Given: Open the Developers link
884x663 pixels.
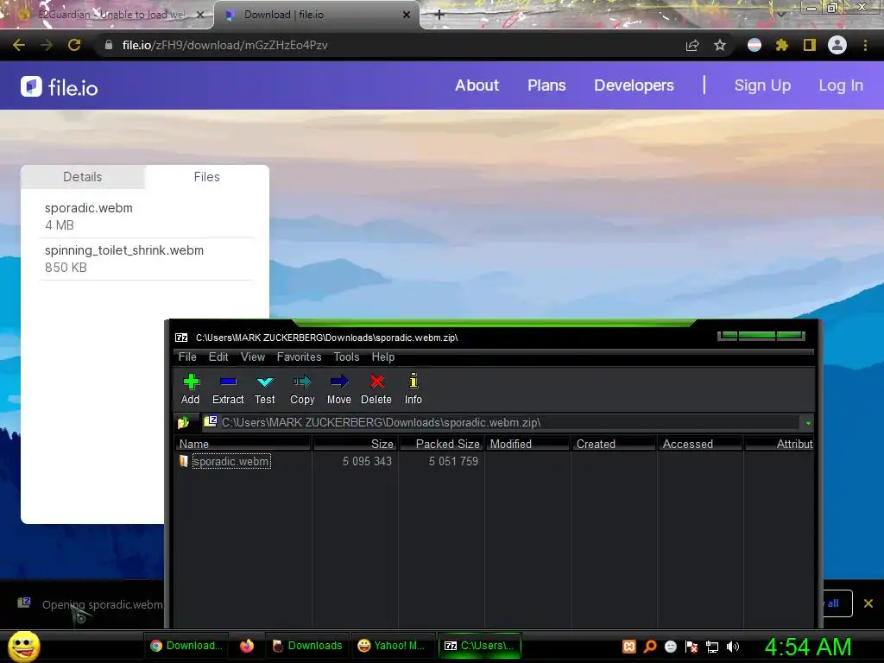Looking at the screenshot, I should tap(634, 85).
